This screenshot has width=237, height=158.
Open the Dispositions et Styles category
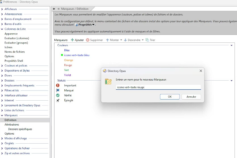(x=17, y=71)
